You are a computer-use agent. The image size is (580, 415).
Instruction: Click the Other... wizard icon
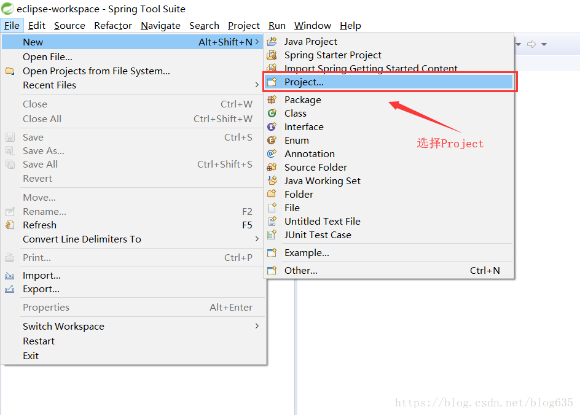[272, 271]
